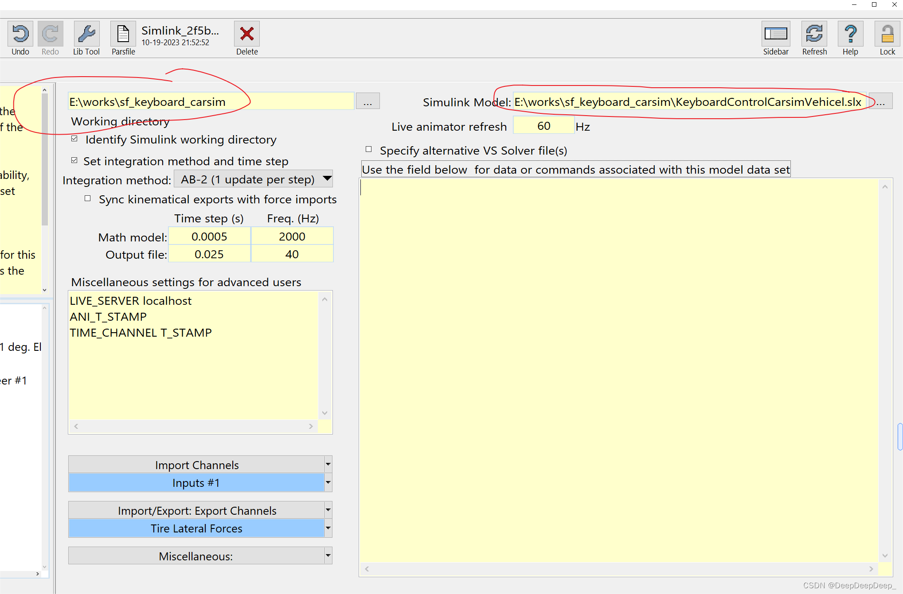Click the Live animator refresh Hz field
This screenshot has width=903, height=594.
543,125
